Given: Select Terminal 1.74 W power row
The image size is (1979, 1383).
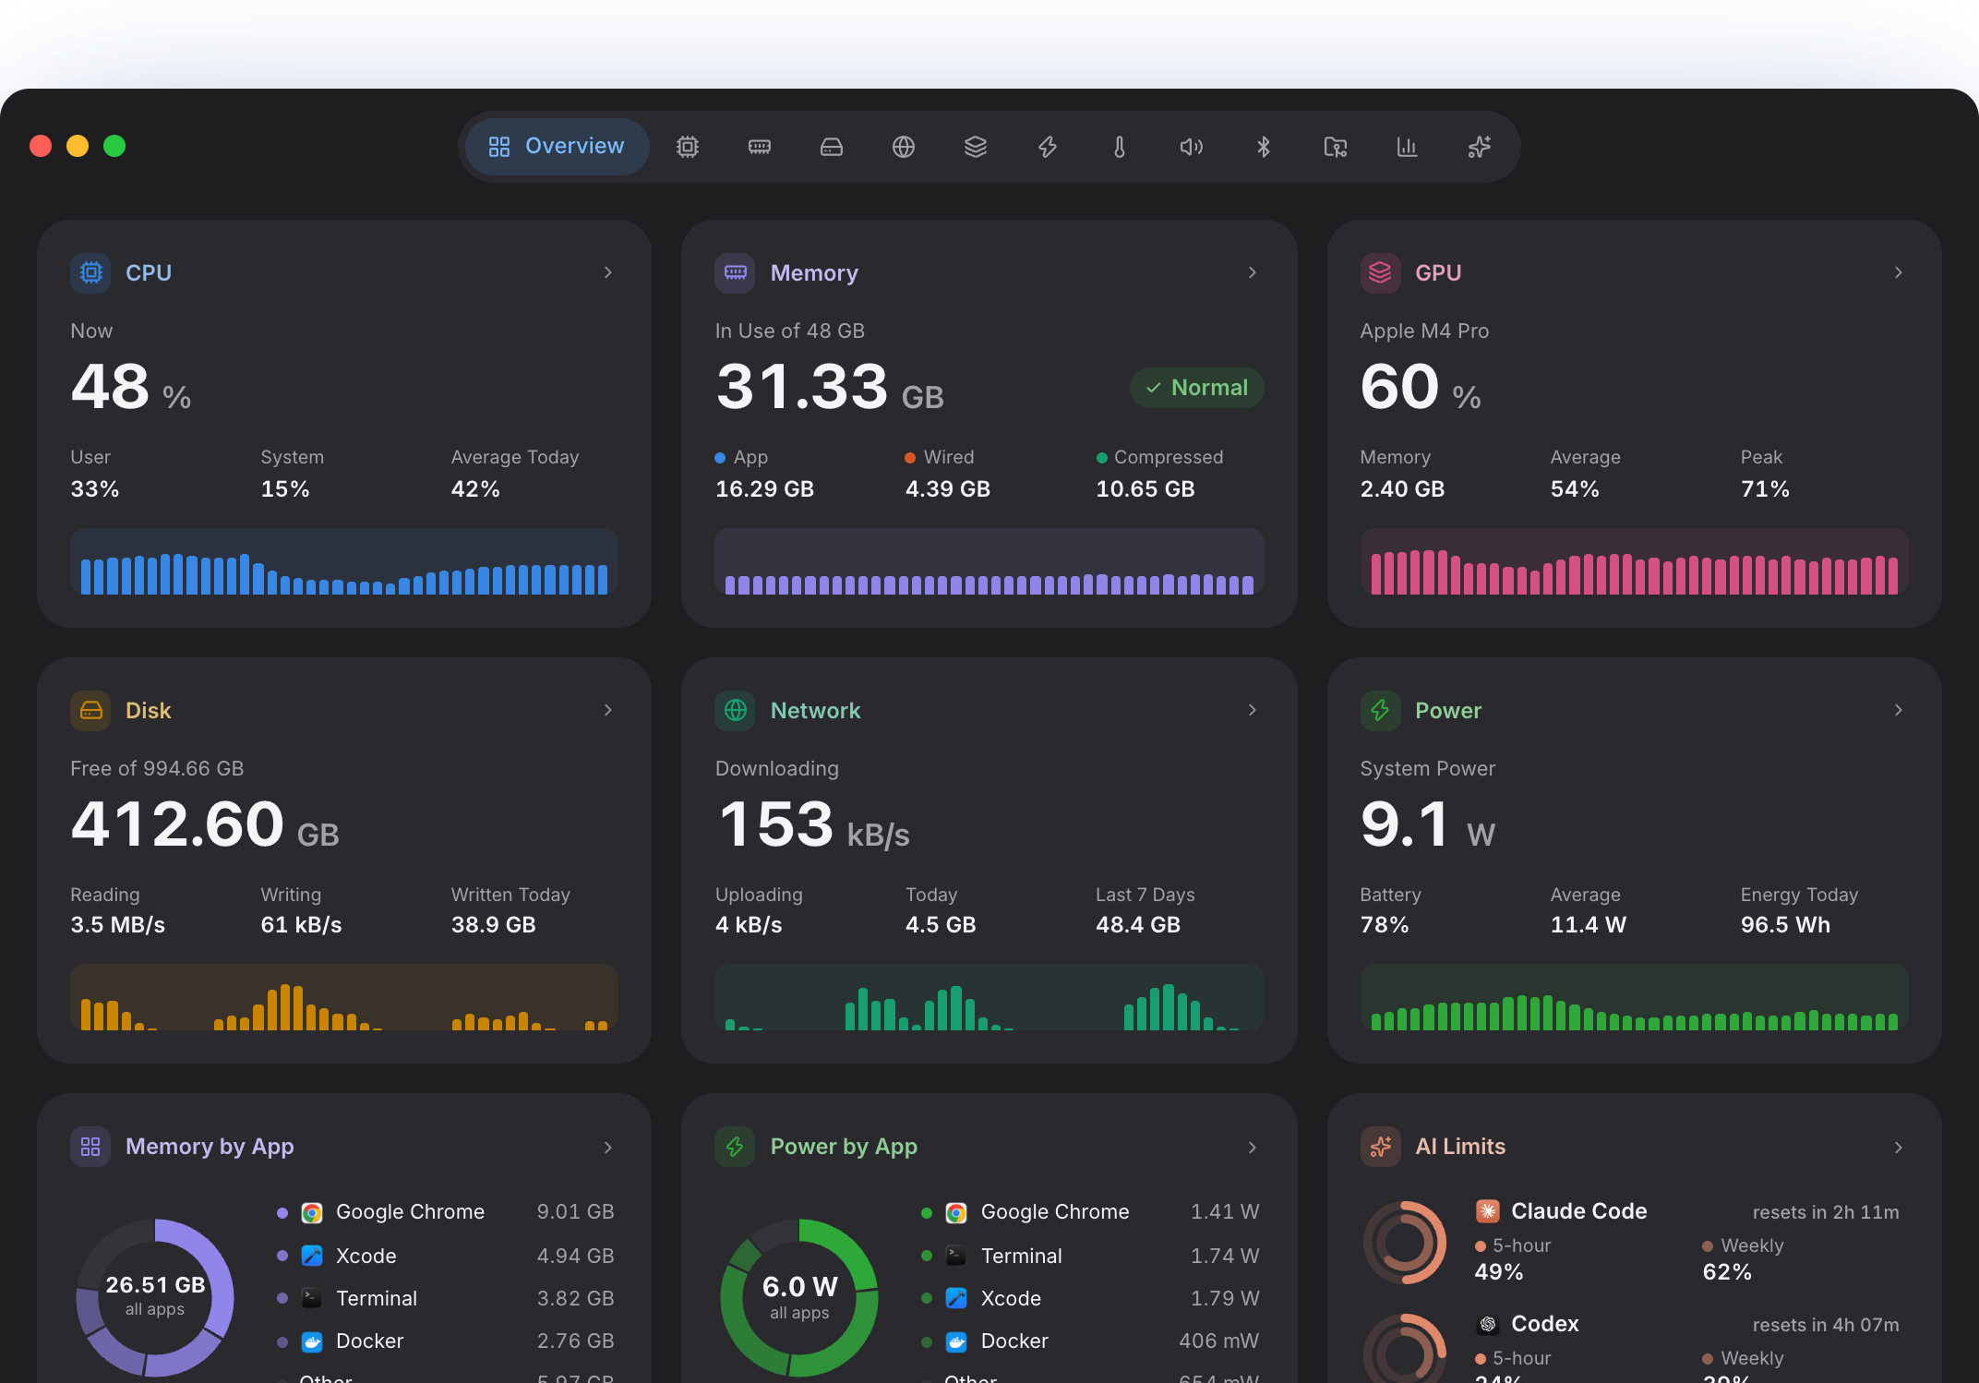Looking at the screenshot, I should tap(1090, 1256).
